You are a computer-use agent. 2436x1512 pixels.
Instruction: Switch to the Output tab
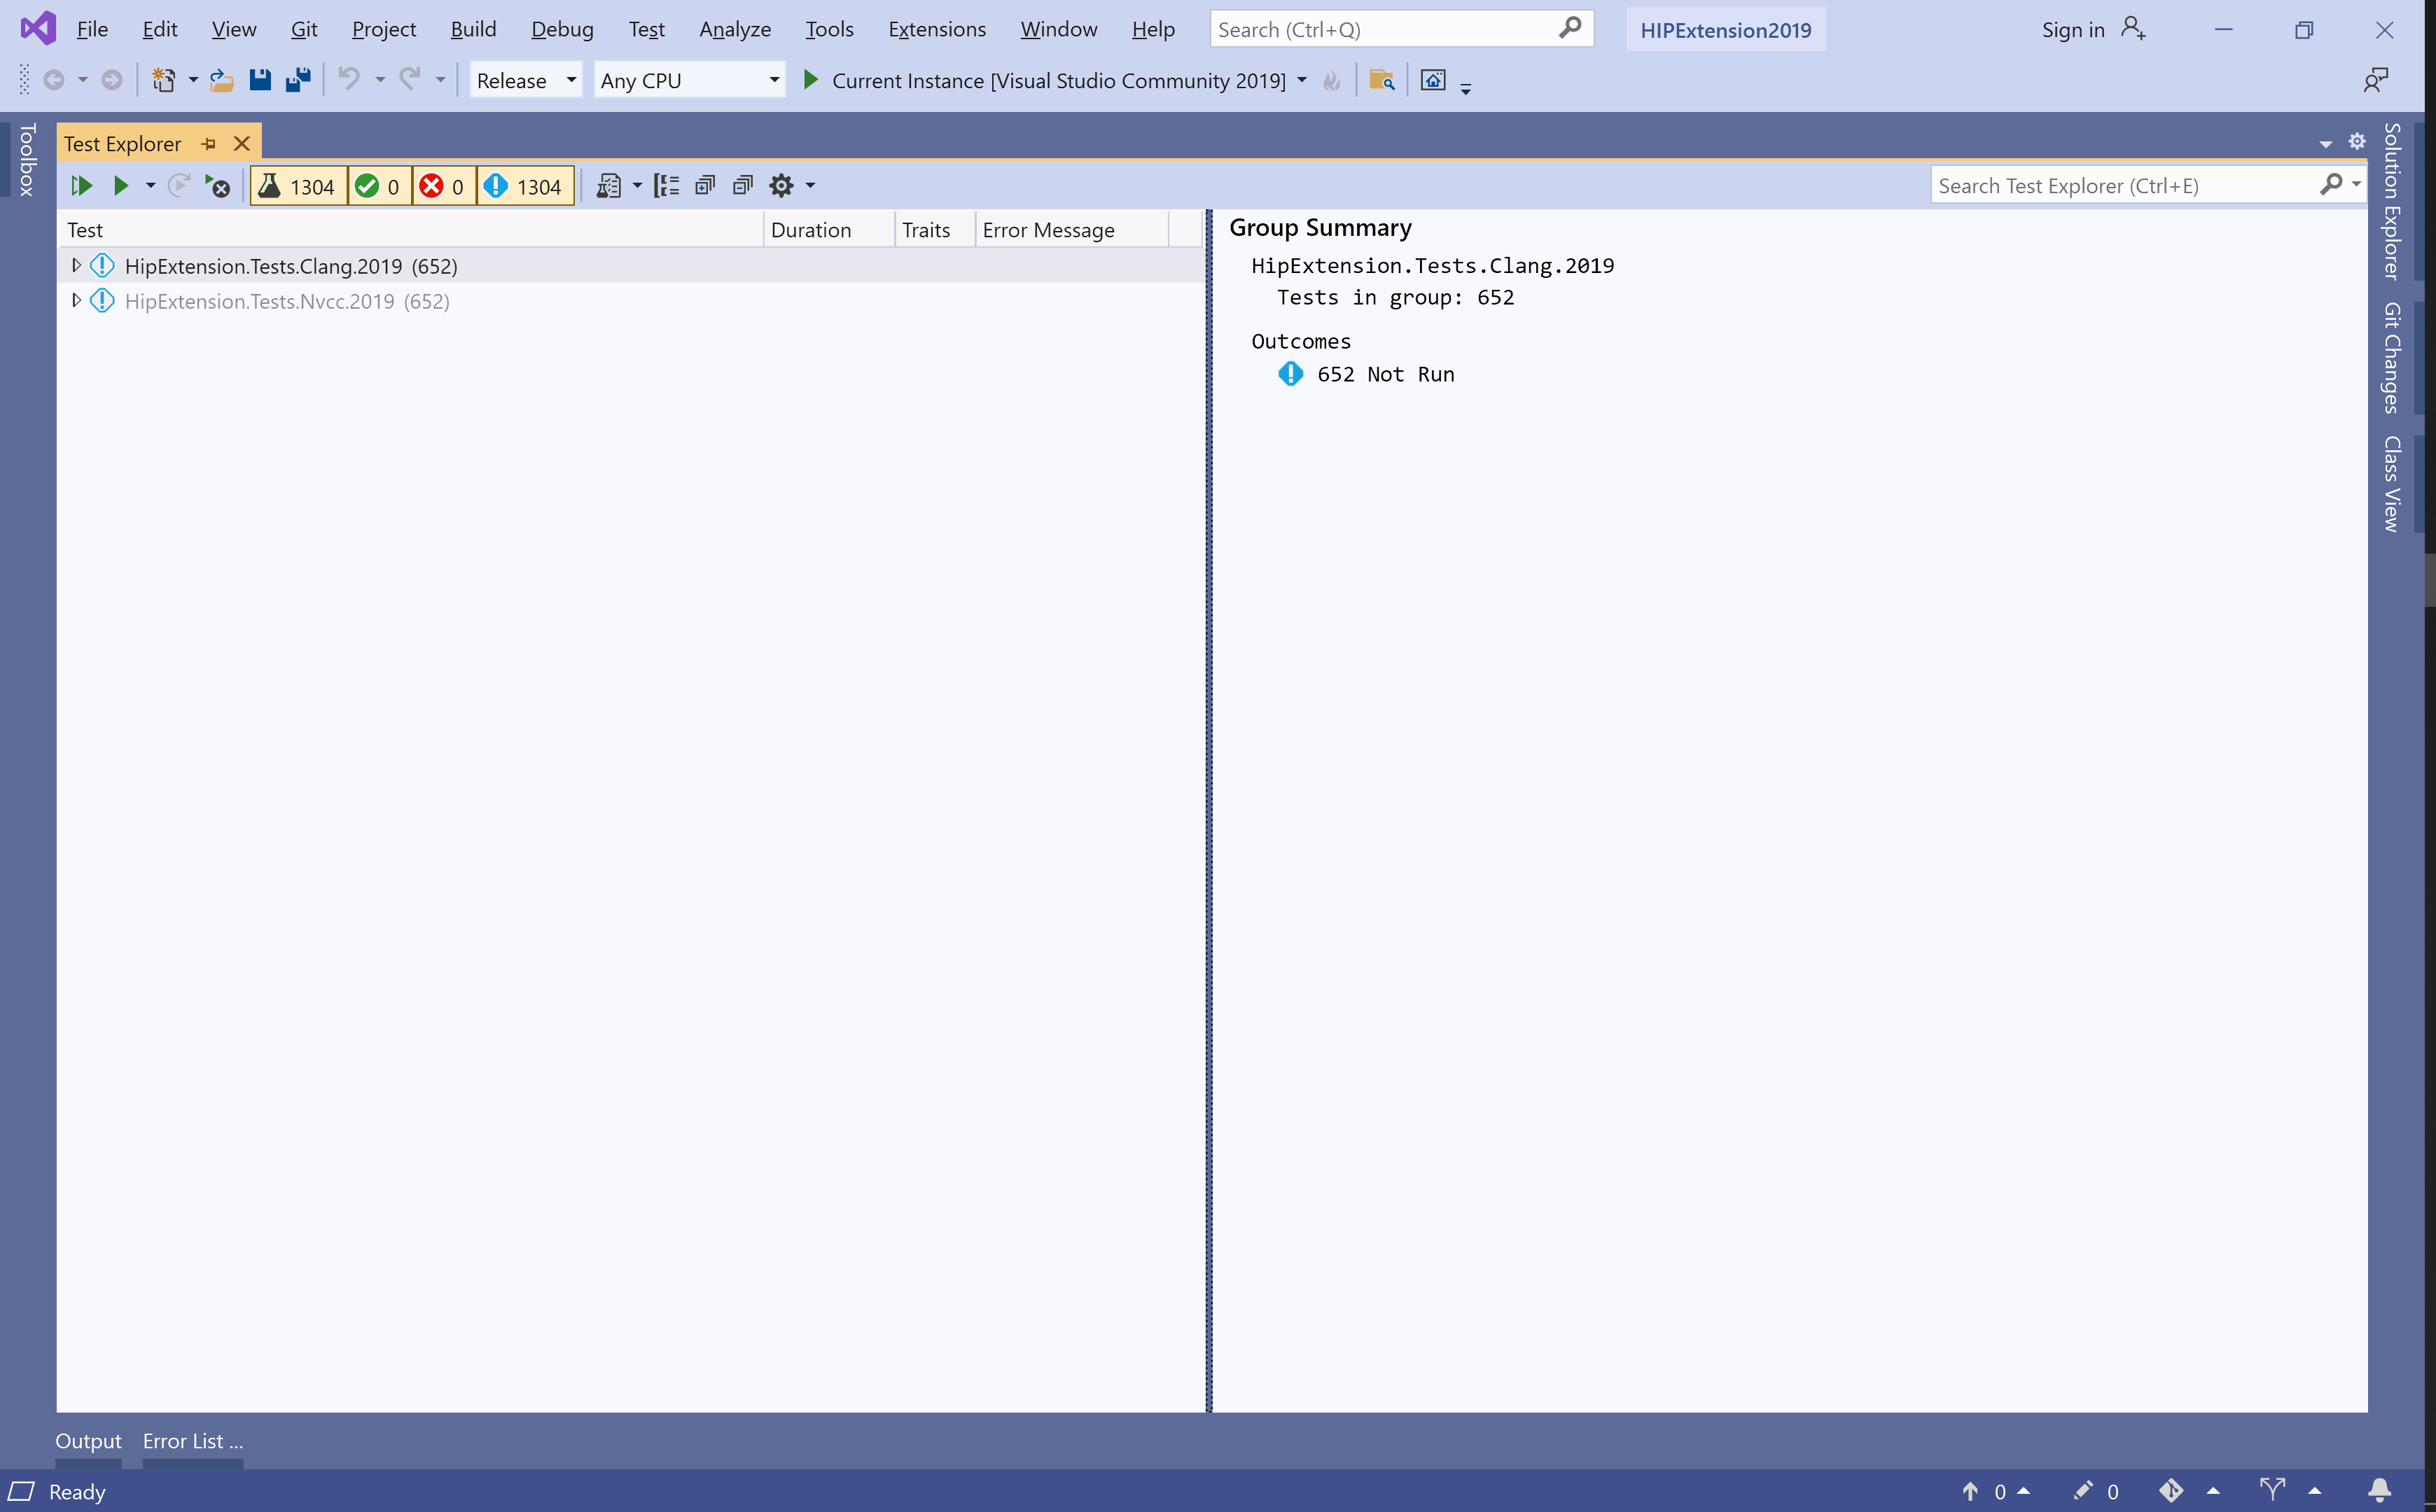(x=88, y=1441)
